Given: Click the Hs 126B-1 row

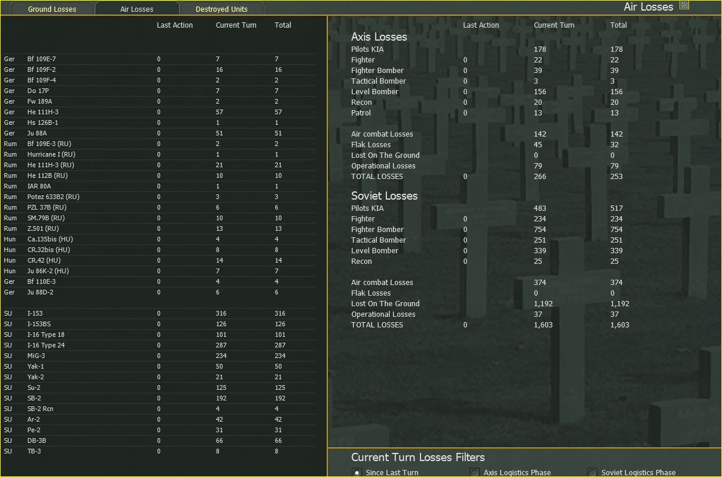Looking at the screenshot, I should click(x=159, y=122).
